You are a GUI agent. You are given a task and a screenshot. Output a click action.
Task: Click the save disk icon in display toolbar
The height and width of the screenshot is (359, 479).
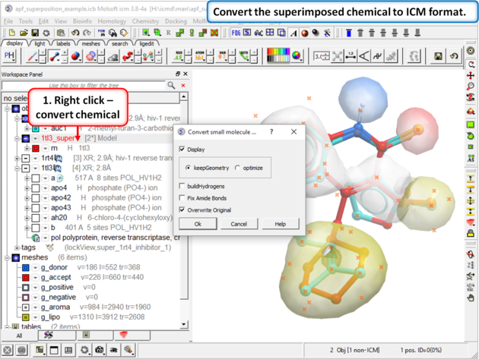[439, 56]
